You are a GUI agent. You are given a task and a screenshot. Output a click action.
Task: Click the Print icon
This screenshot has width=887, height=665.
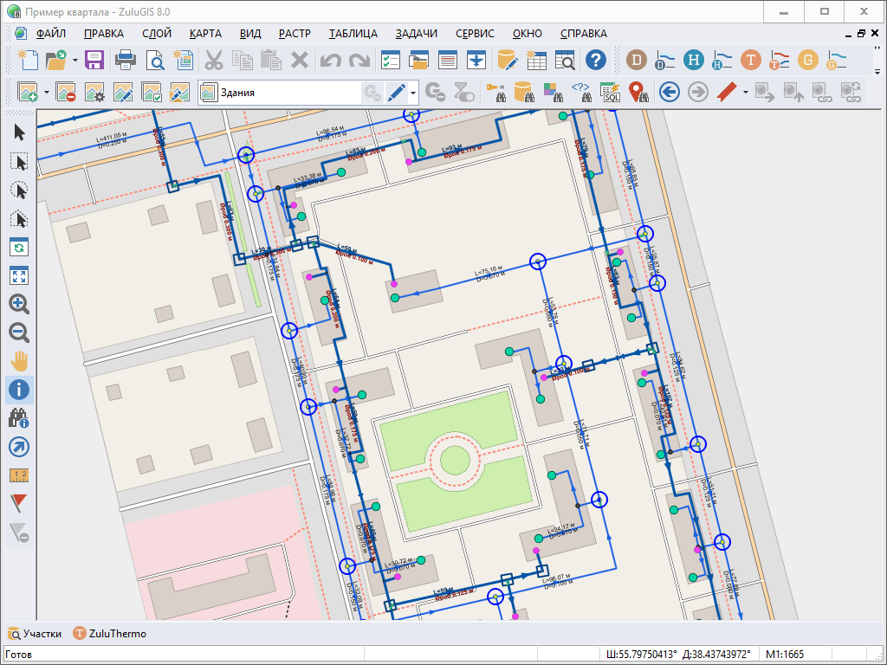point(126,60)
